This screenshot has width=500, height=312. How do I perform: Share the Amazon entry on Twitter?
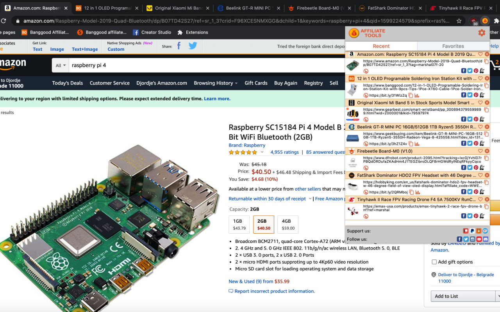(470, 71)
